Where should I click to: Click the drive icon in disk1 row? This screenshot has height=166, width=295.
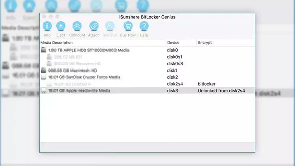click(43, 70)
